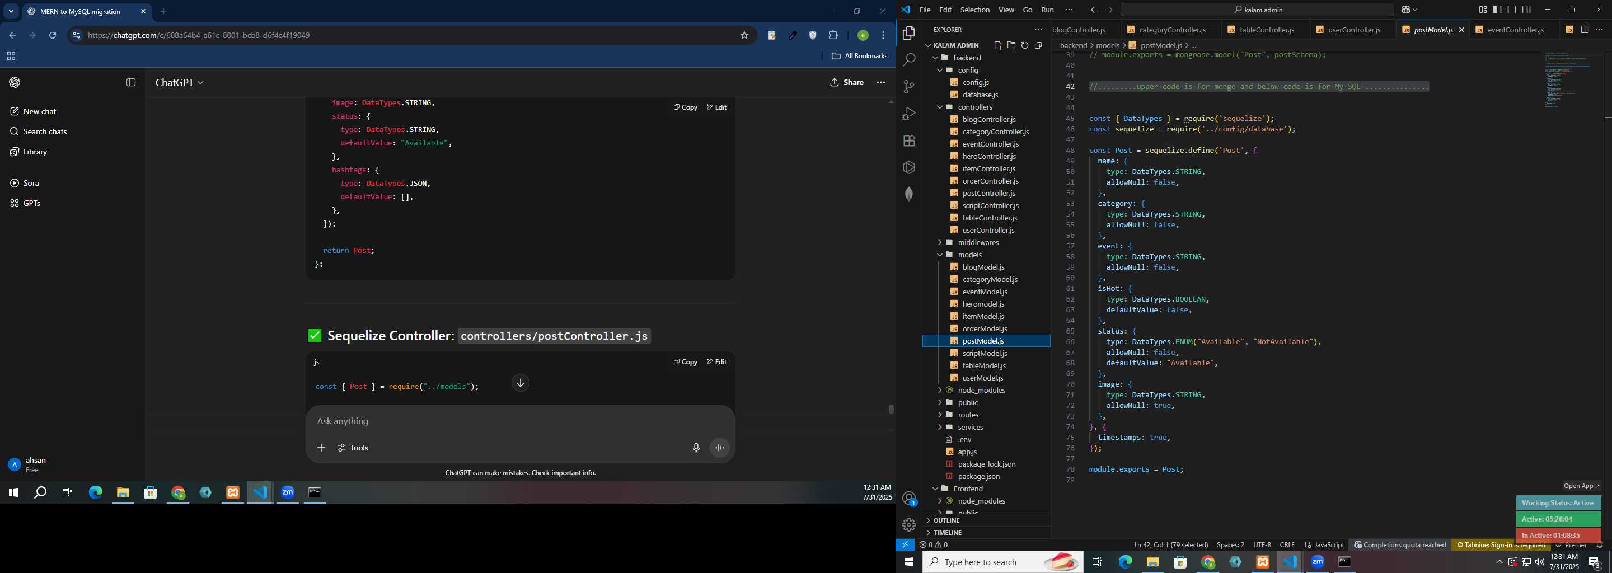The width and height of the screenshot is (1612, 573).
Task: Open Chrome extensions puzzle icon
Action: (x=833, y=36)
